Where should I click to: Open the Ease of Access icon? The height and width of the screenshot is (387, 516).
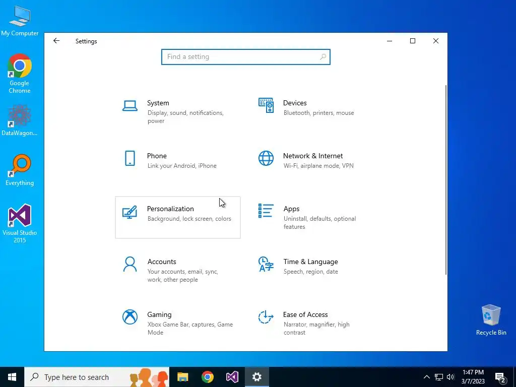(x=266, y=317)
